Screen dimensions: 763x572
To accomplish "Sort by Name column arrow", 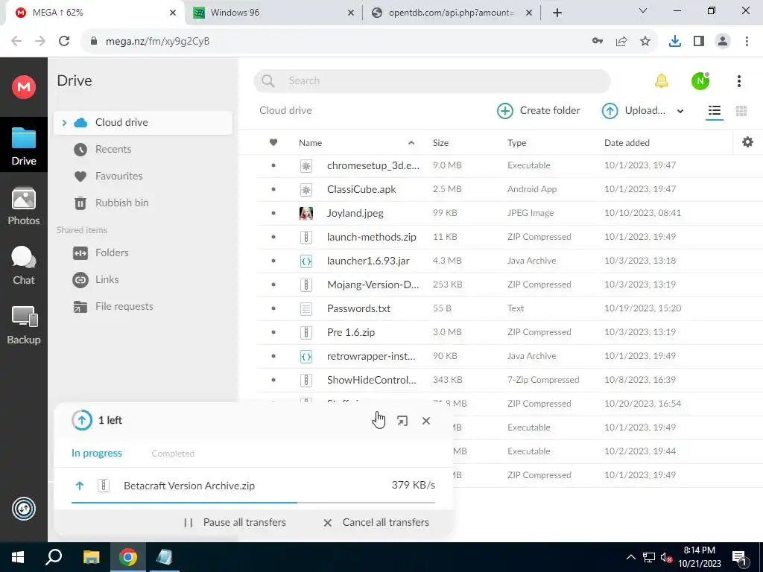I will point(411,142).
